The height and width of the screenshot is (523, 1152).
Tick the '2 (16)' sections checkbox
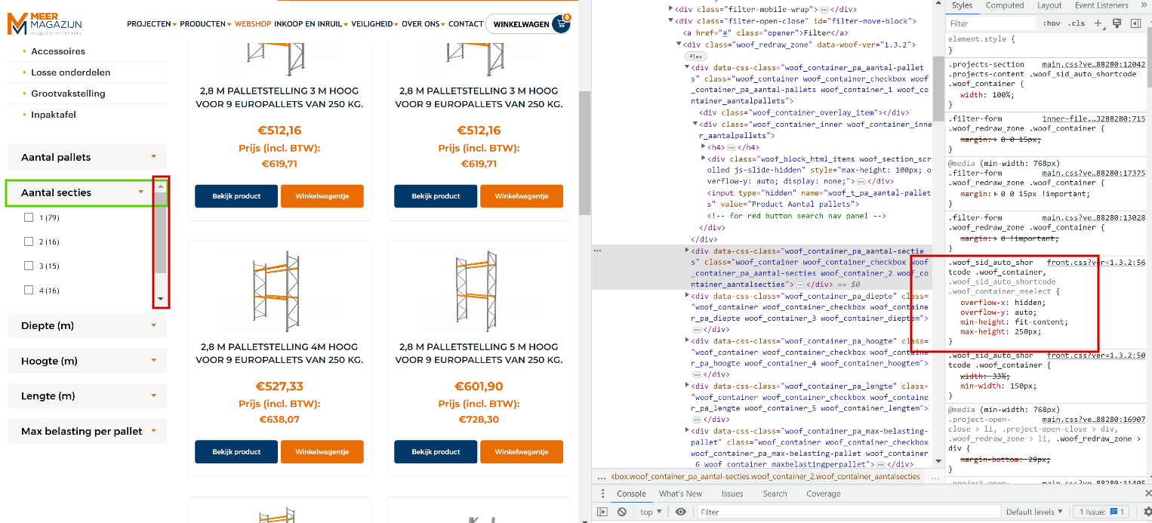pos(29,242)
